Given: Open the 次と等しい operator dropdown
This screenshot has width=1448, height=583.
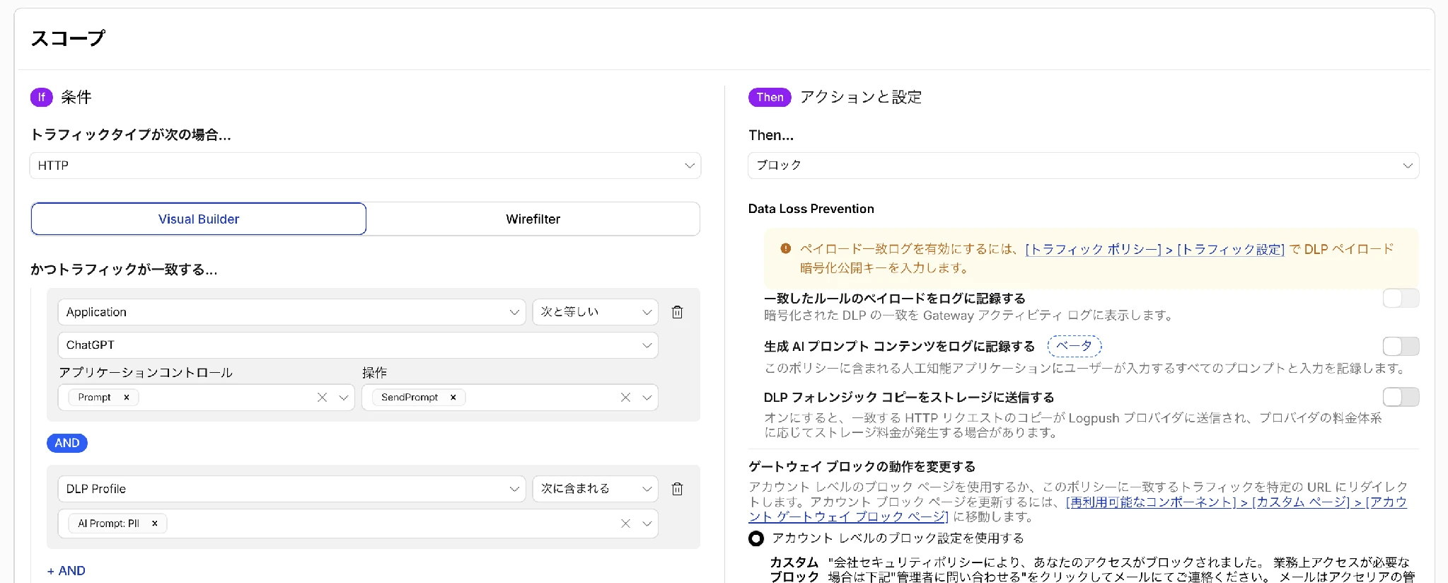Looking at the screenshot, I should tap(595, 312).
